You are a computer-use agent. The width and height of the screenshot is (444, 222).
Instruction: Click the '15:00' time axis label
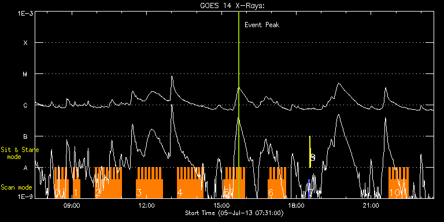click(x=221, y=205)
